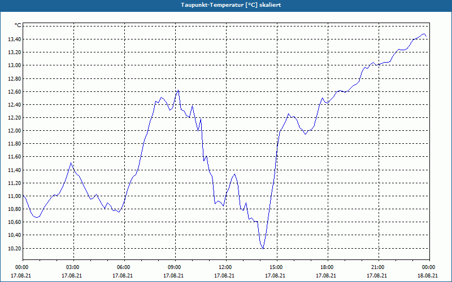Select the y-axis value '13,20'
This screenshot has width=452, height=282.
pos(14,52)
